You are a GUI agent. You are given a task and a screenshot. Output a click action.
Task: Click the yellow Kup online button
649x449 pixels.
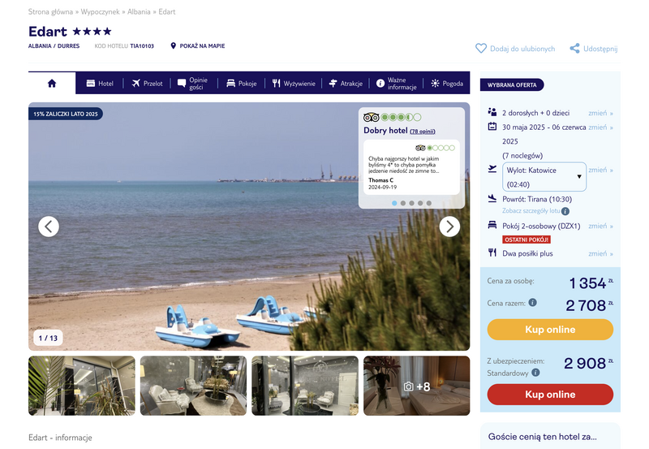point(550,330)
